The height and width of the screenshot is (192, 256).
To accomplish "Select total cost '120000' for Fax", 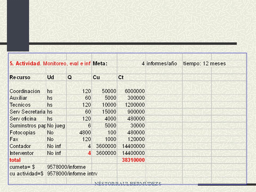I will pyautogui.click(x=136, y=139).
